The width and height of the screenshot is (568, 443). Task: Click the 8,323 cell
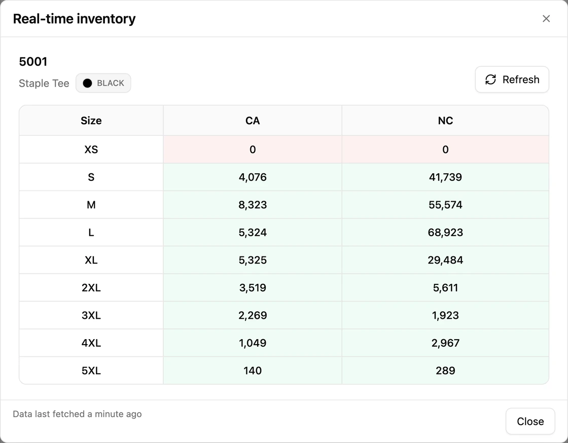[253, 205]
